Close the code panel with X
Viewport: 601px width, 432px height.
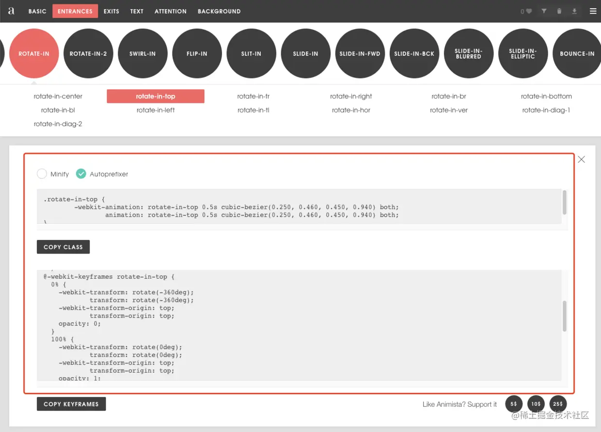(x=582, y=160)
